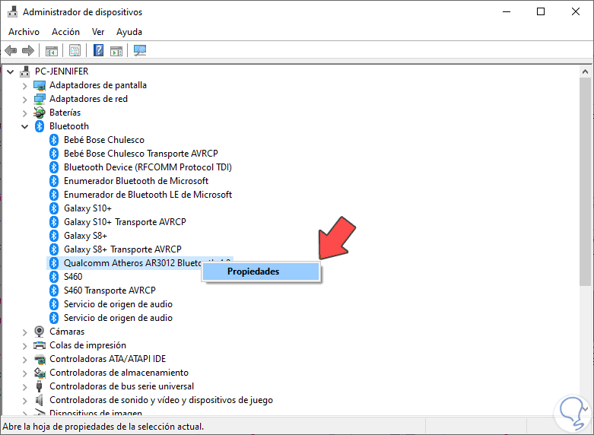Select Galaxy S8+ Transporte AVRCP
The image size is (594, 435).
click(x=122, y=249)
